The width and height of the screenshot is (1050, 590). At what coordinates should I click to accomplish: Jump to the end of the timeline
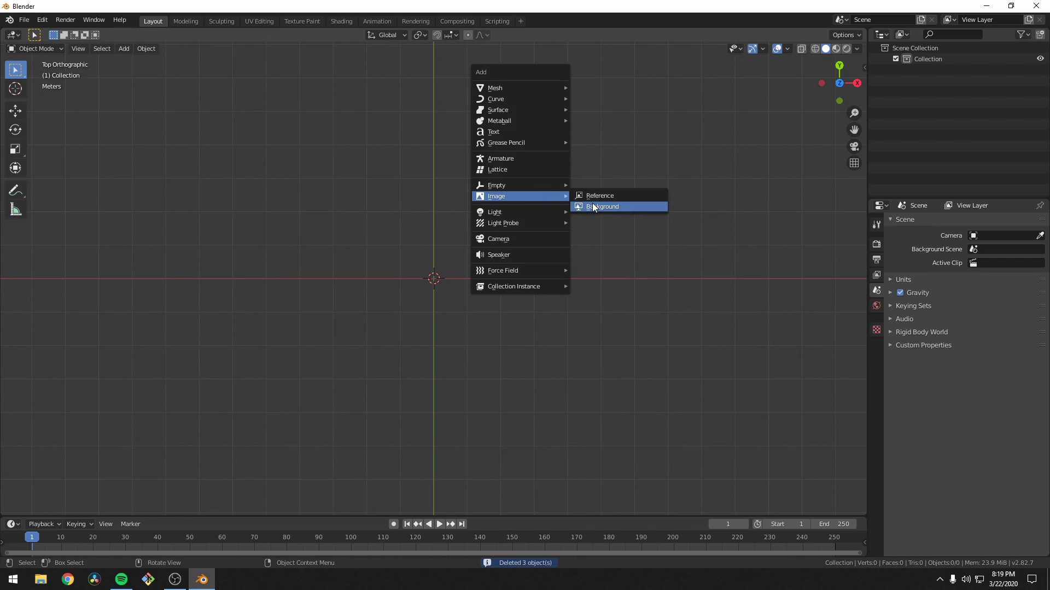tap(462, 523)
